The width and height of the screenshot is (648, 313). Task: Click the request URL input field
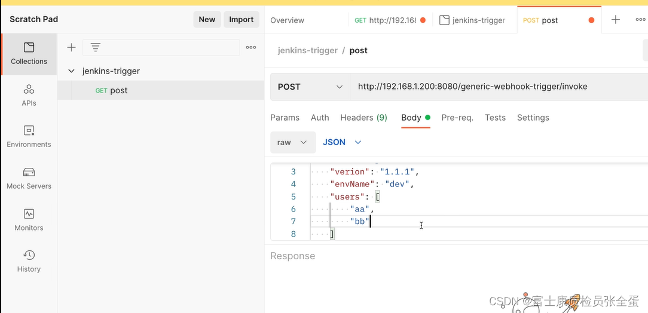(499, 87)
